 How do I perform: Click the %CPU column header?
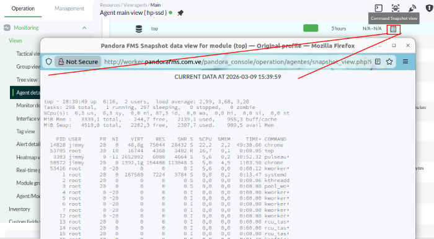point(205,139)
